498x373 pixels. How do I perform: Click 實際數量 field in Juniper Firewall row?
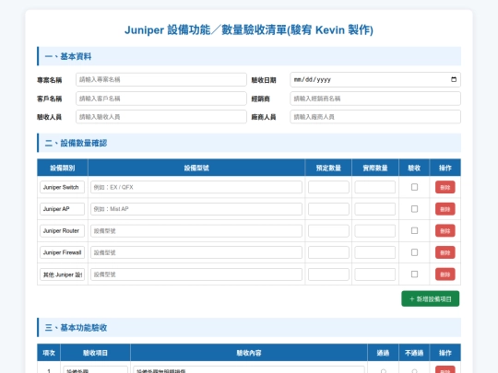point(375,252)
